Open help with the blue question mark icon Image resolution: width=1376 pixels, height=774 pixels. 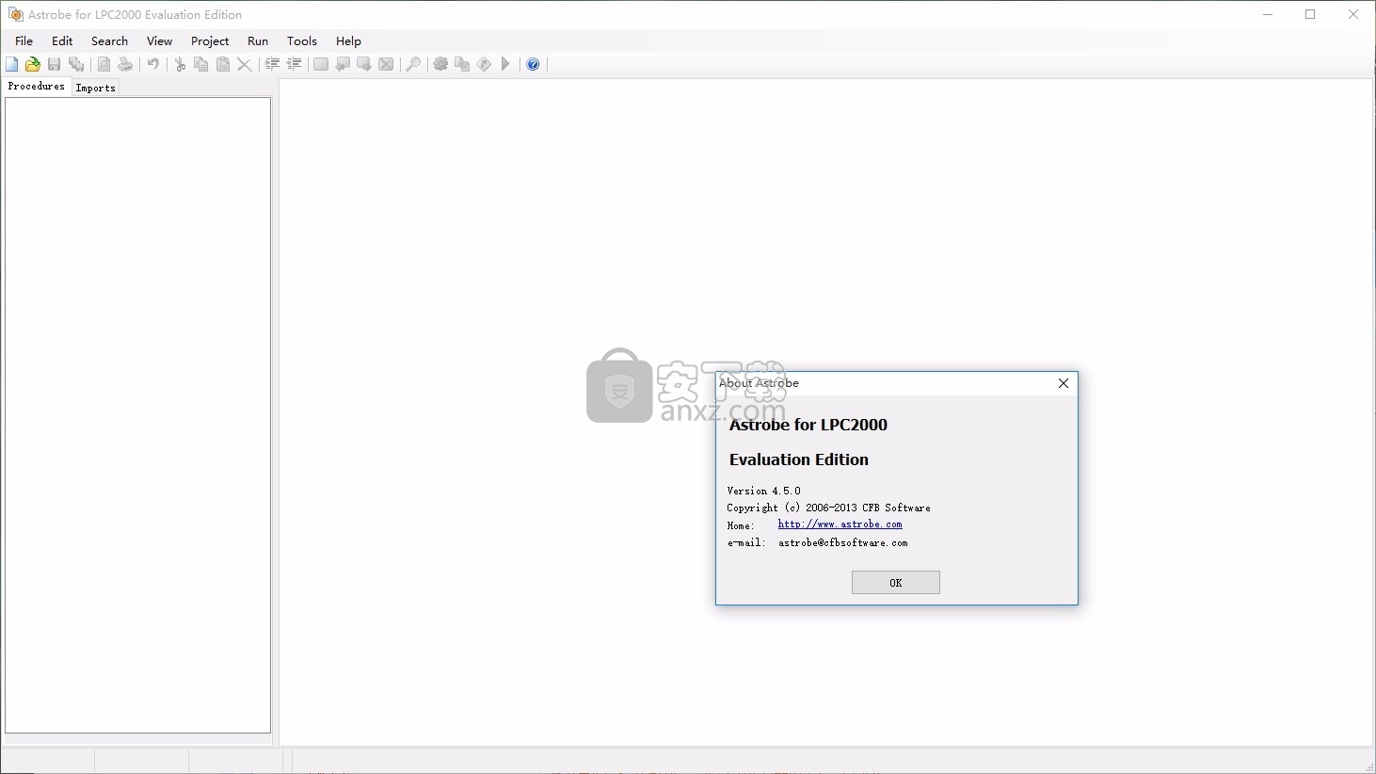coord(533,64)
